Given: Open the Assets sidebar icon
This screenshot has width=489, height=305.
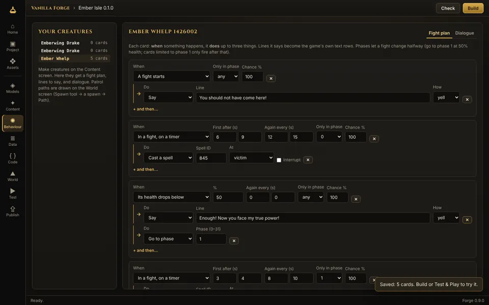Looking at the screenshot, I should [12, 64].
